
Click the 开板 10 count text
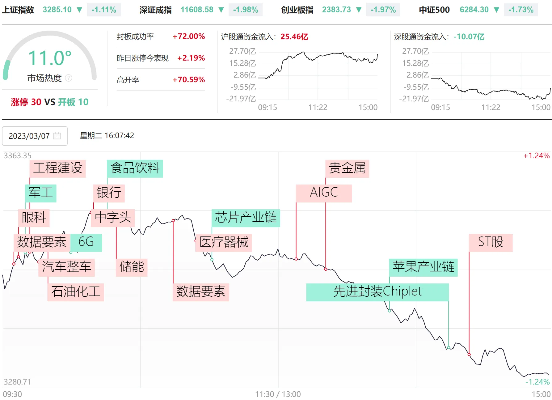pyautogui.click(x=73, y=102)
